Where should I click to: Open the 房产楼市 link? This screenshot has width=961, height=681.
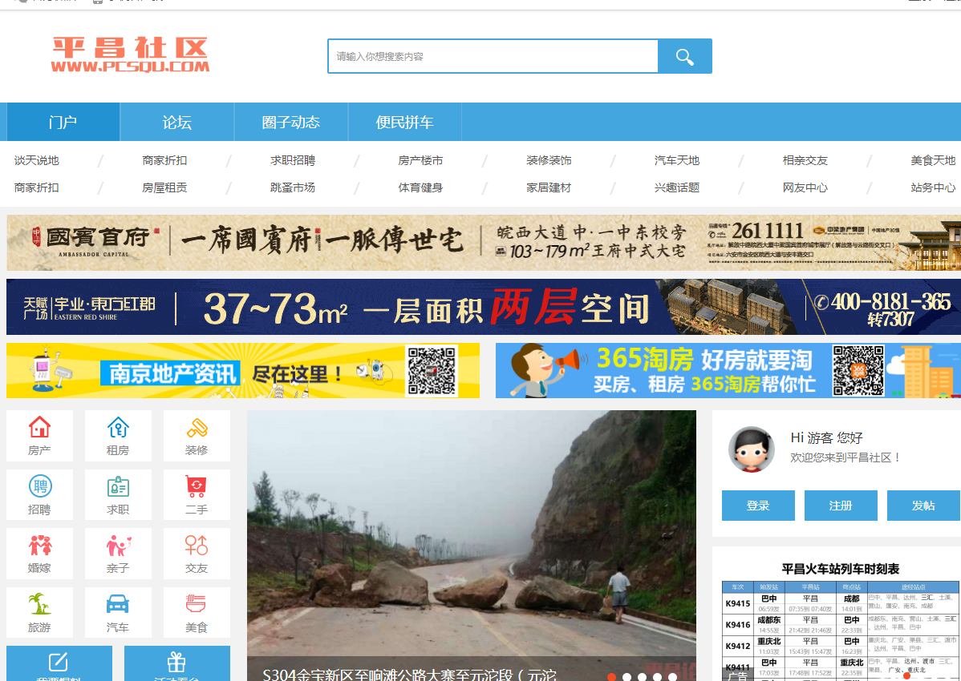[x=420, y=160]
